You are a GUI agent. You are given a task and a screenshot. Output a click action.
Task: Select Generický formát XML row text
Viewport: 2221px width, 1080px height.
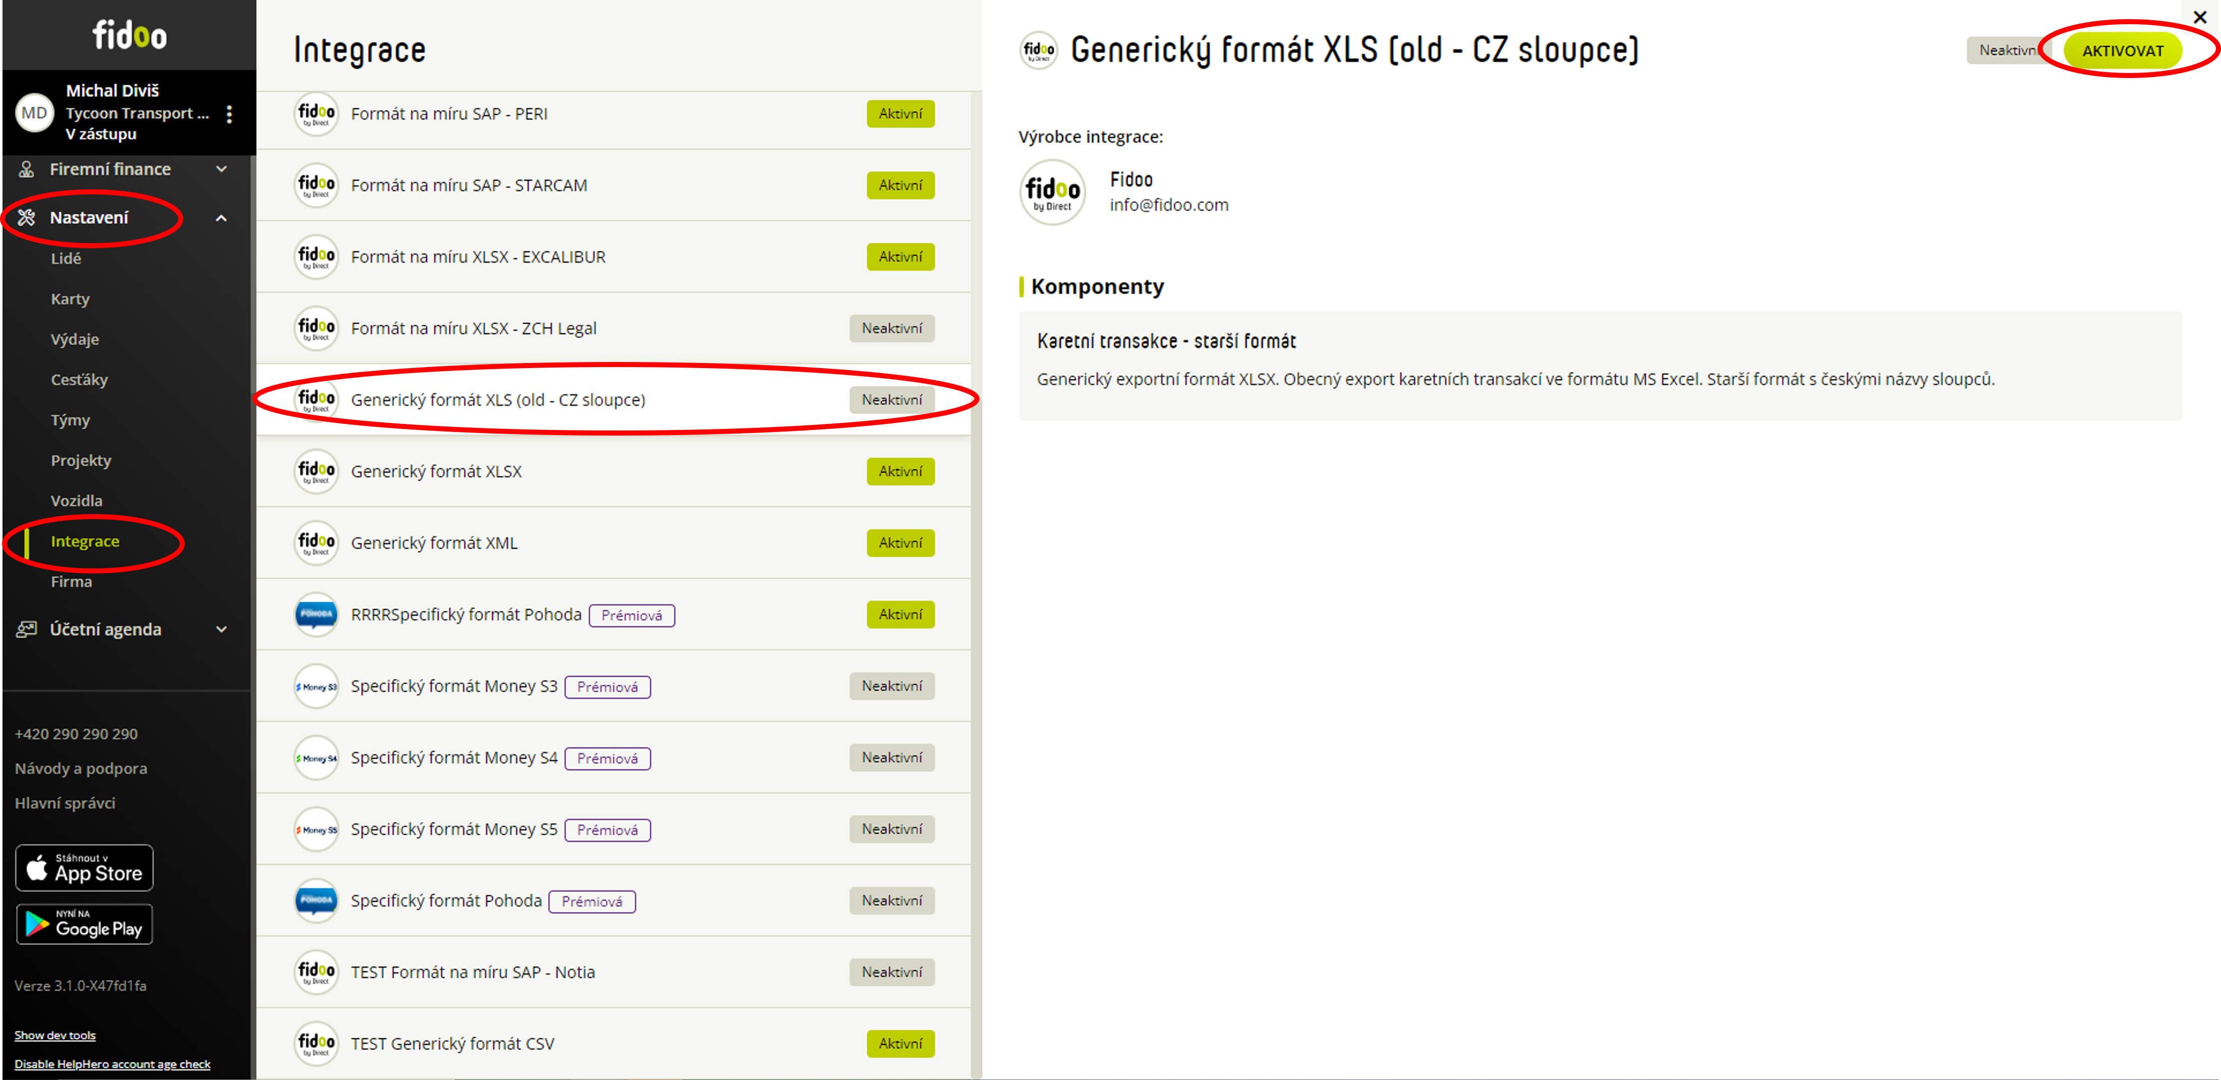435,543
